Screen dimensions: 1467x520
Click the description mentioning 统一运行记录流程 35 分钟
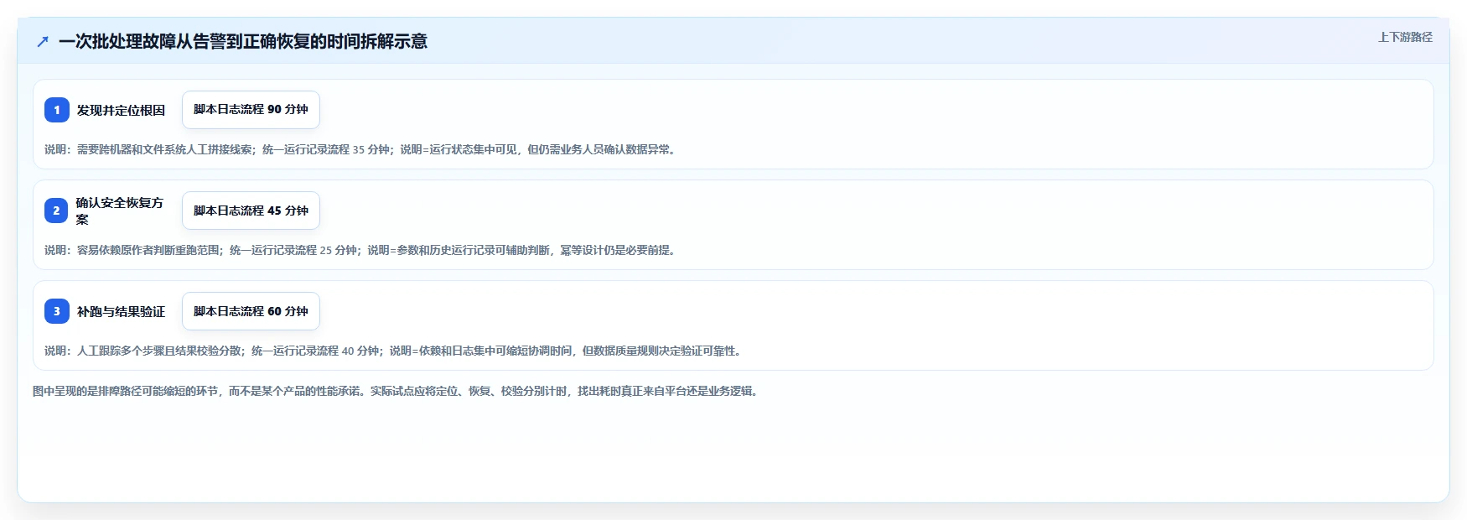point(362,149)
